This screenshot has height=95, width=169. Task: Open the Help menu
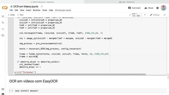51,10
